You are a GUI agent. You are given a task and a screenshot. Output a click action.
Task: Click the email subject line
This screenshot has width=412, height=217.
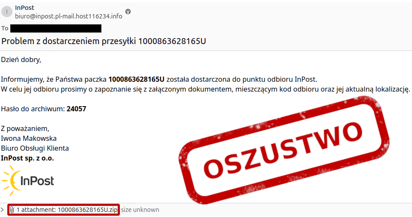click(104, 41)
